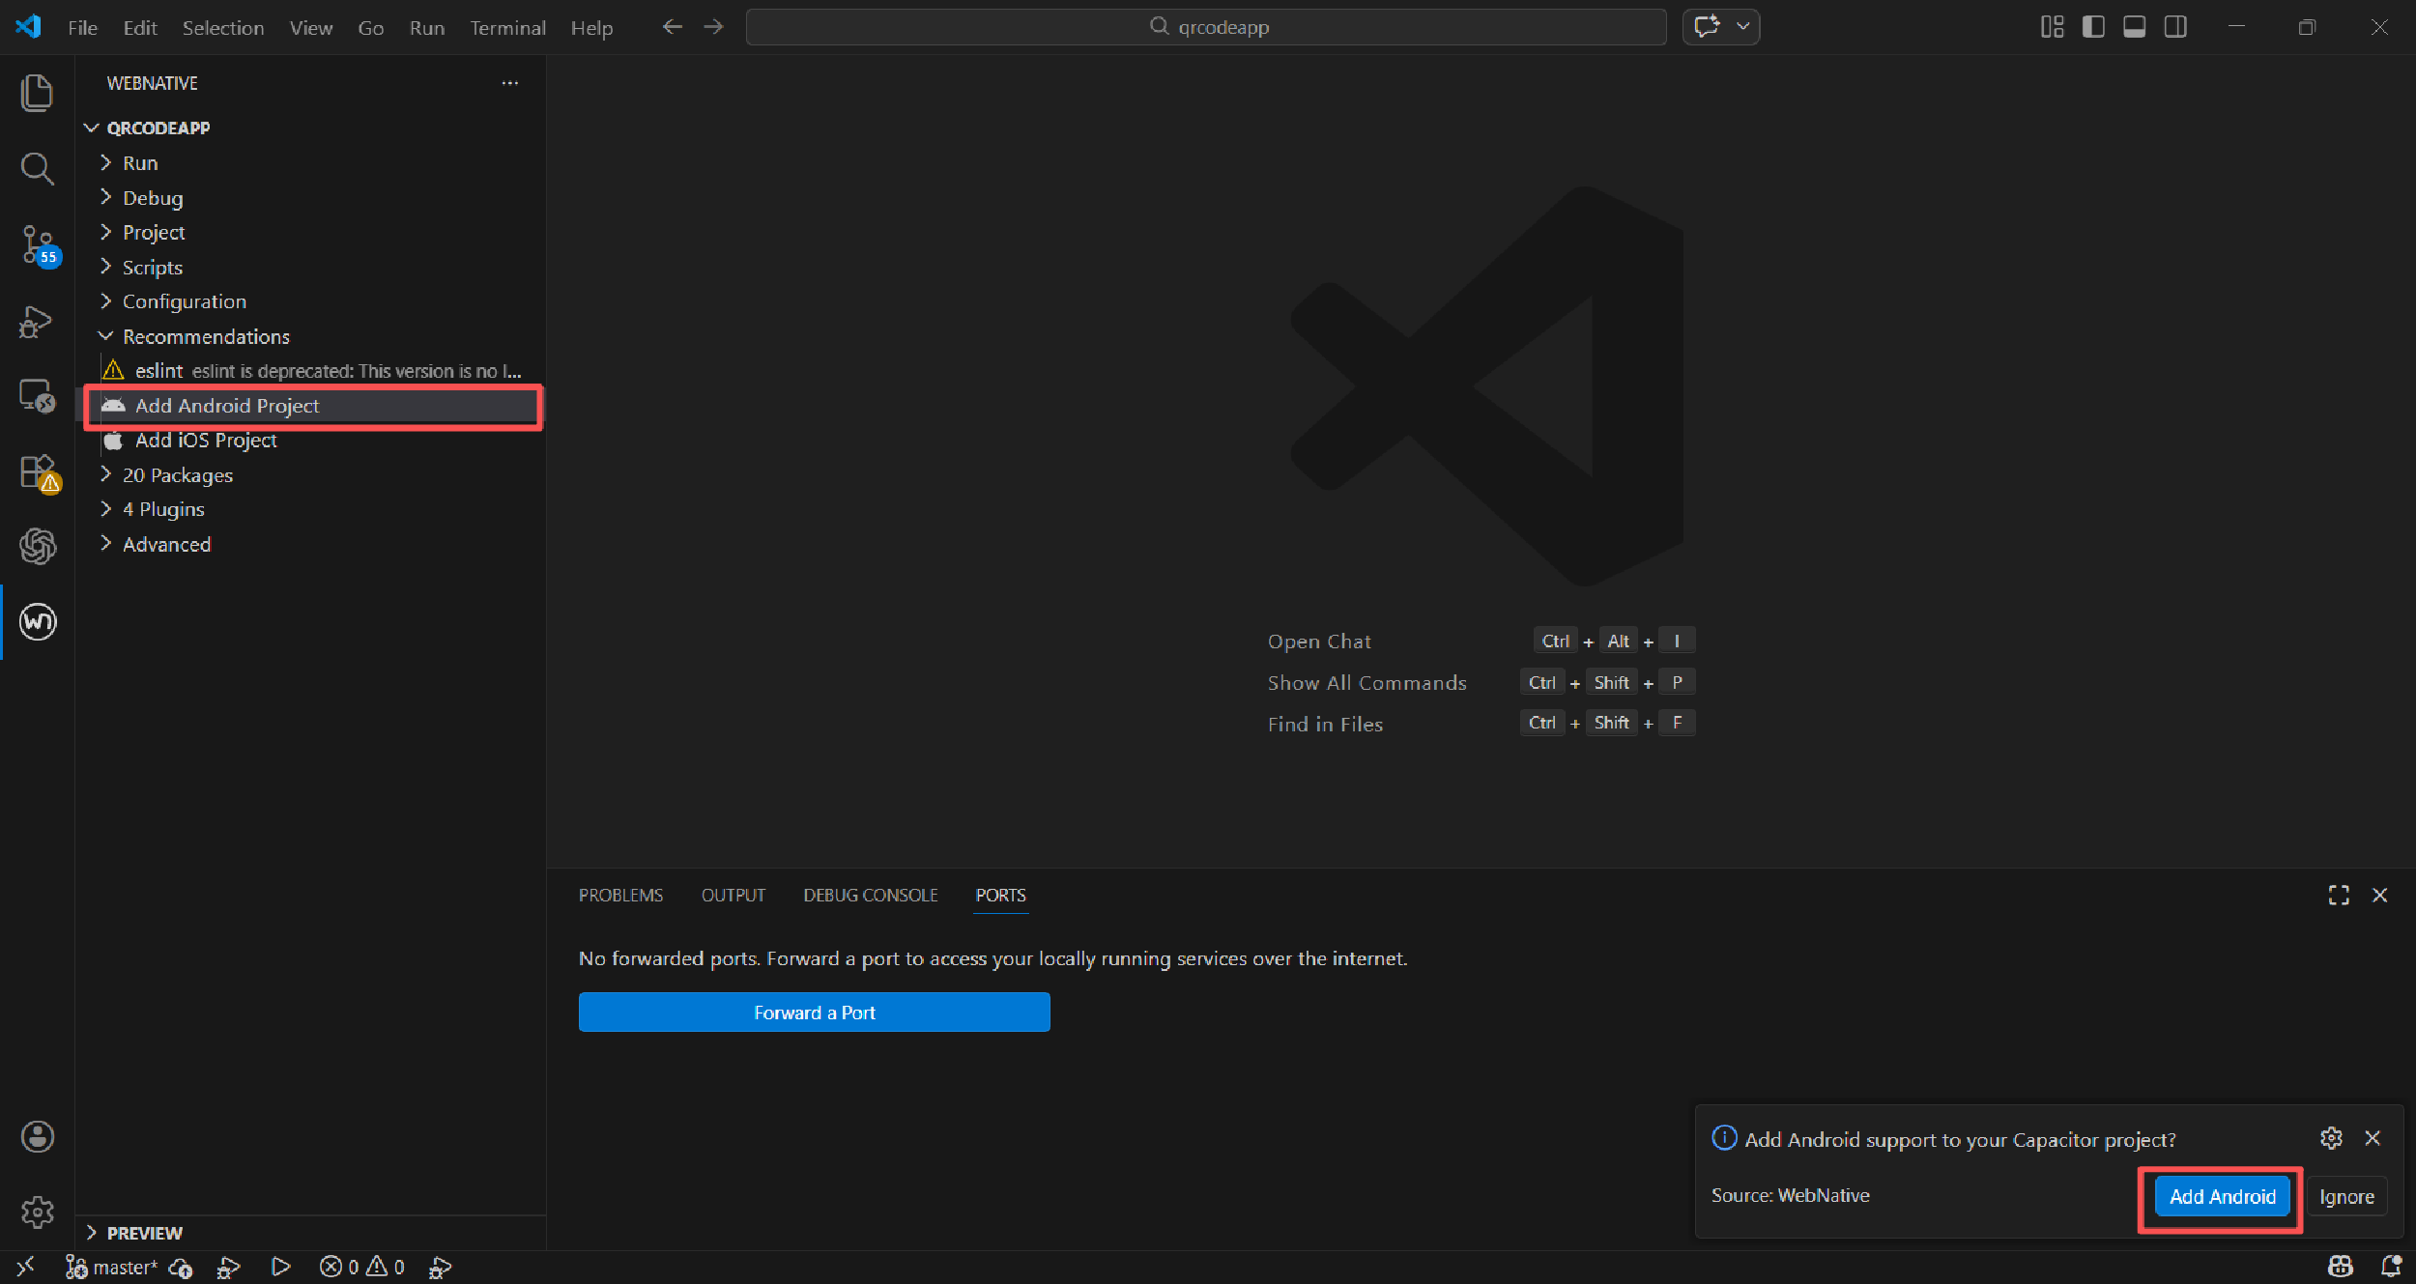The width and height of the screenshot is (2416, 1284).
Task: Go back using the title bar arrow
Action: 672,27
